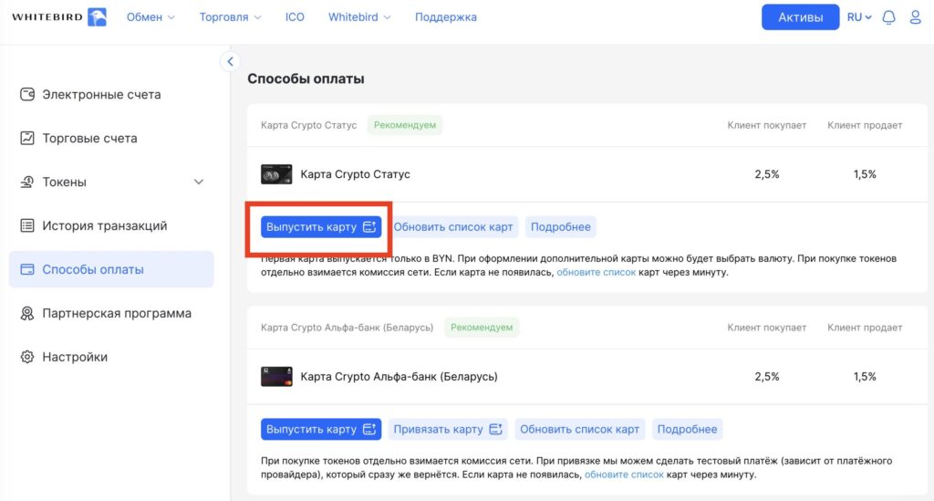
Task: Click the Токены coins icon
Action: tap(26, 182)
